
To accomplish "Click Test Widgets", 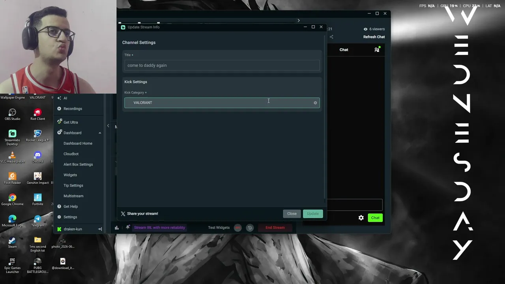I will point(219,228).
